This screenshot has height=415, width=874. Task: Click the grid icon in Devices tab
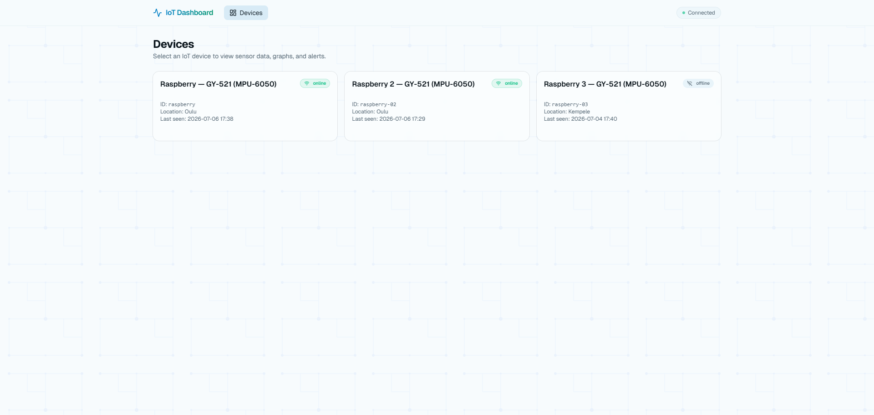[x=233, y=13]
